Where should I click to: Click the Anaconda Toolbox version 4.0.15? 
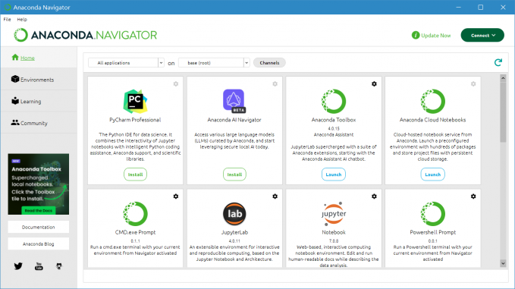coord(334,128)
